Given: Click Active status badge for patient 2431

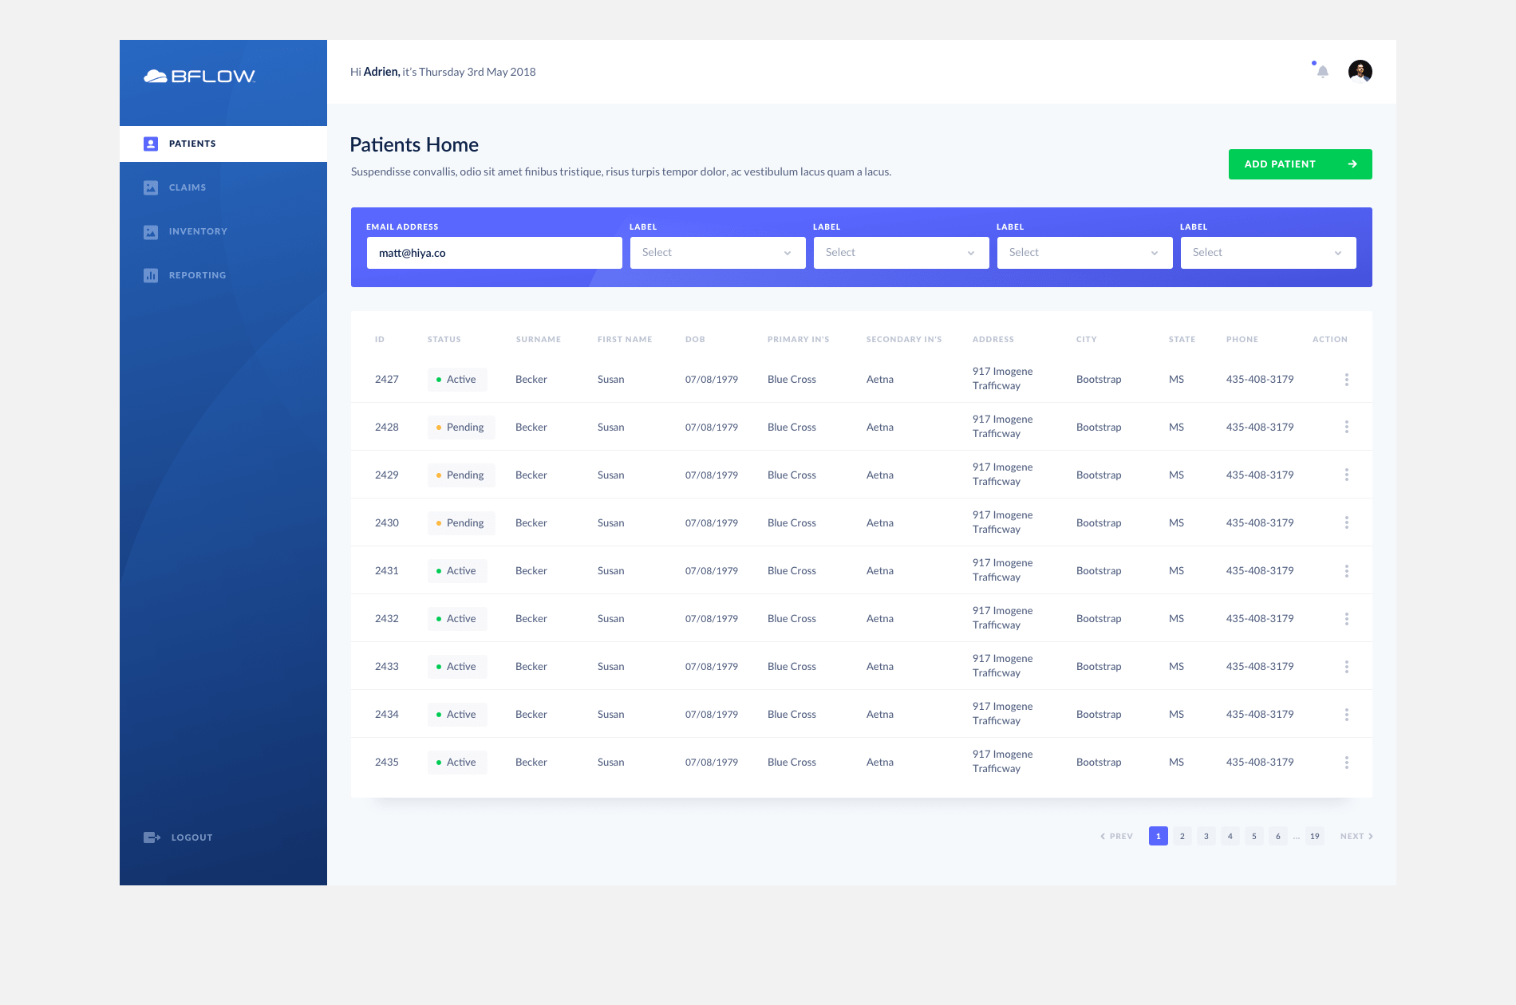Looking at the screenshot, I should pyautogui.click(x=457, y=571).
